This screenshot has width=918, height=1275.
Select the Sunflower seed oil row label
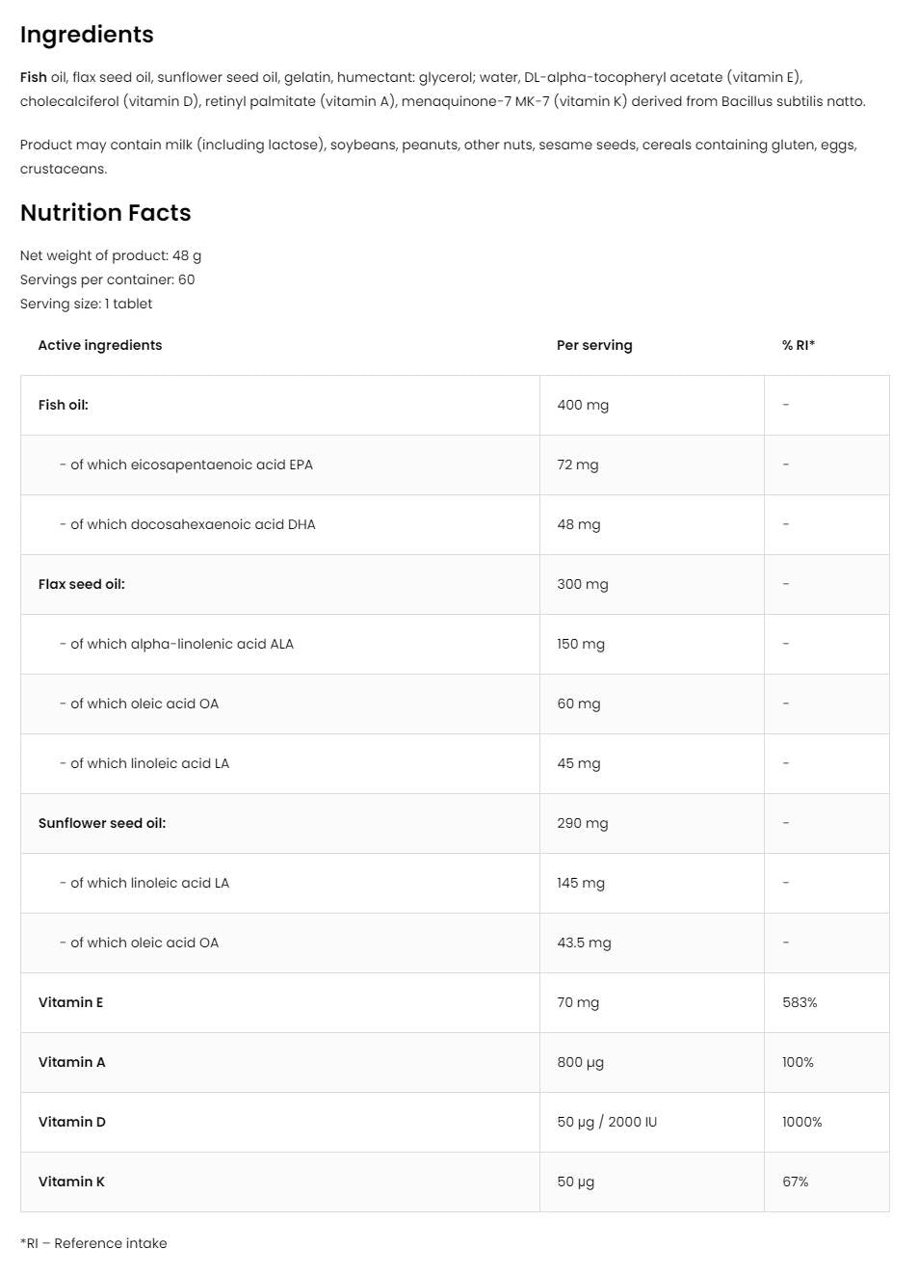102,823
